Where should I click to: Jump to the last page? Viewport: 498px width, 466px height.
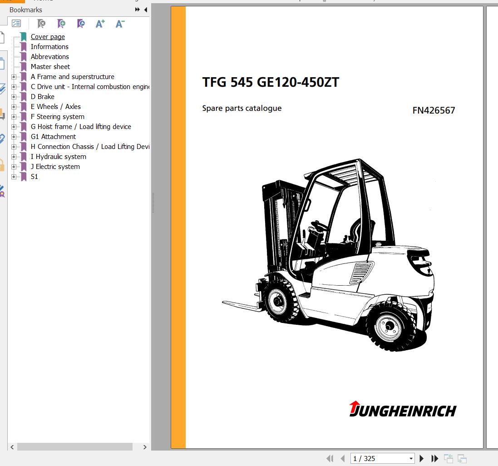pos(434,459)
